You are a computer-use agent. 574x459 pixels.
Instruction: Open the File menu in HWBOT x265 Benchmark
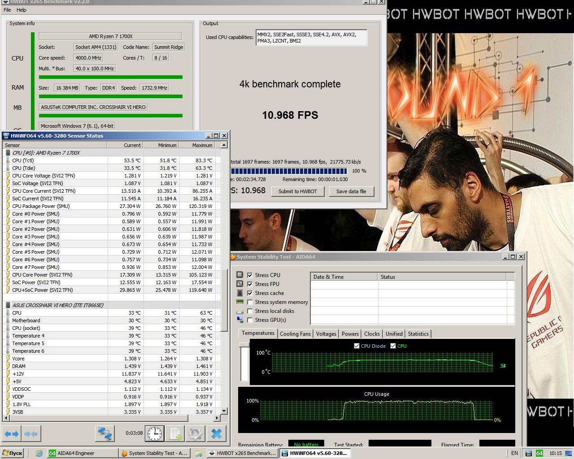point(7,10)
